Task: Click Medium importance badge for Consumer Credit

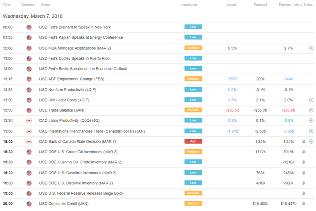Action: click(193, 204)
